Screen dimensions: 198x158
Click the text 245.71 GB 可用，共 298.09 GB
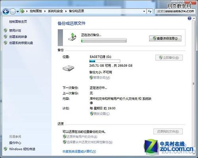(x=111, y=66)
